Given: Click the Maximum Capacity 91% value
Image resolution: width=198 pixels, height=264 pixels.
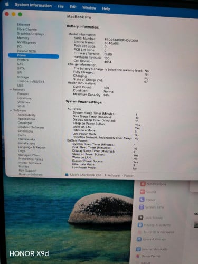Looking at the screenshot, I should coord(107,95).
